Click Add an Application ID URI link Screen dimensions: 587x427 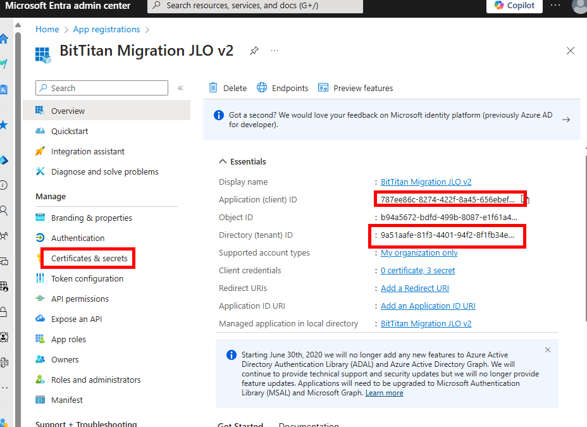[428, 306]
